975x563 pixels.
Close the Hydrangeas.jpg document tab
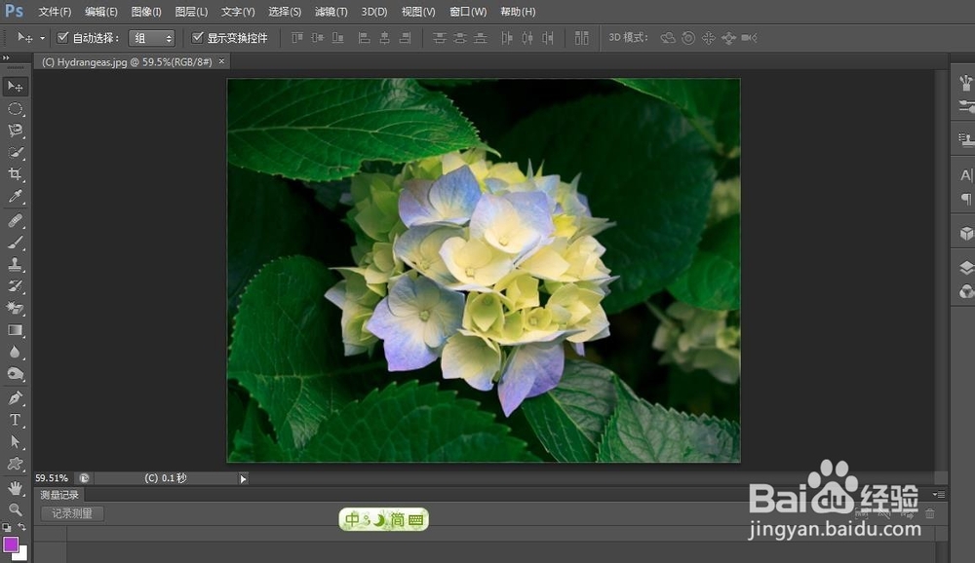tap(221, 61)
